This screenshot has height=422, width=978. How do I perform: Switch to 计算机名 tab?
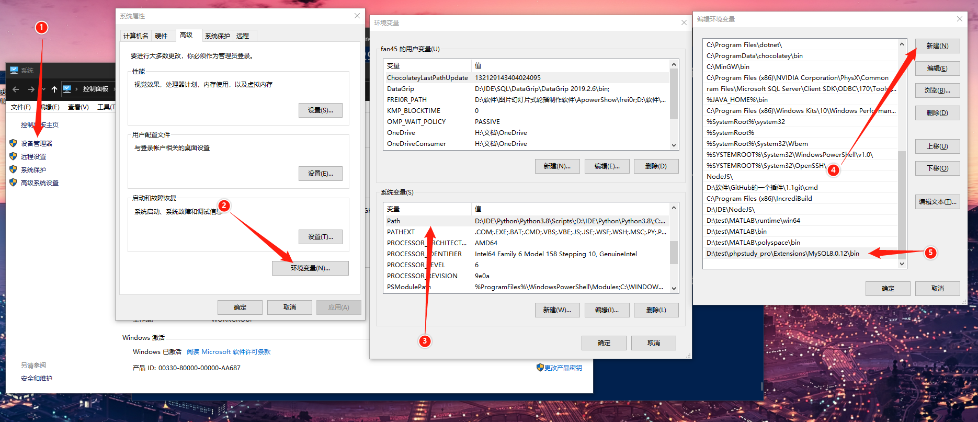[x=136, y=36]
